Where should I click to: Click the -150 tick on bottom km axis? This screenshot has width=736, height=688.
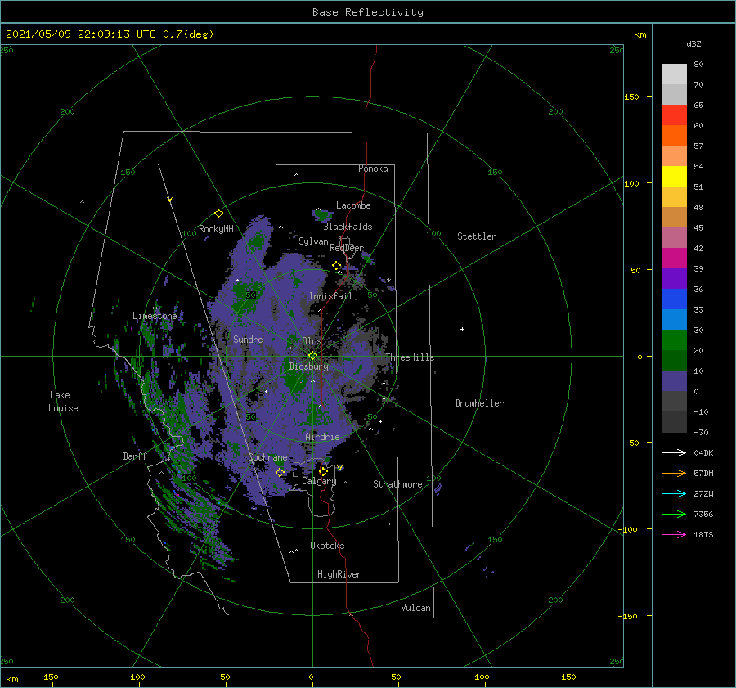[x=48, y=677]
